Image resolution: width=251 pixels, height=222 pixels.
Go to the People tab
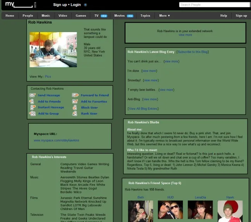click(x=28, y=15)
